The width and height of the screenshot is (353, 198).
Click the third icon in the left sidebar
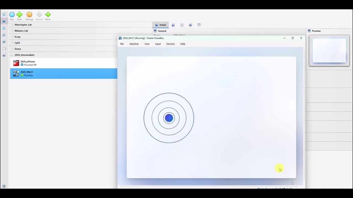[x=4, y=28]
